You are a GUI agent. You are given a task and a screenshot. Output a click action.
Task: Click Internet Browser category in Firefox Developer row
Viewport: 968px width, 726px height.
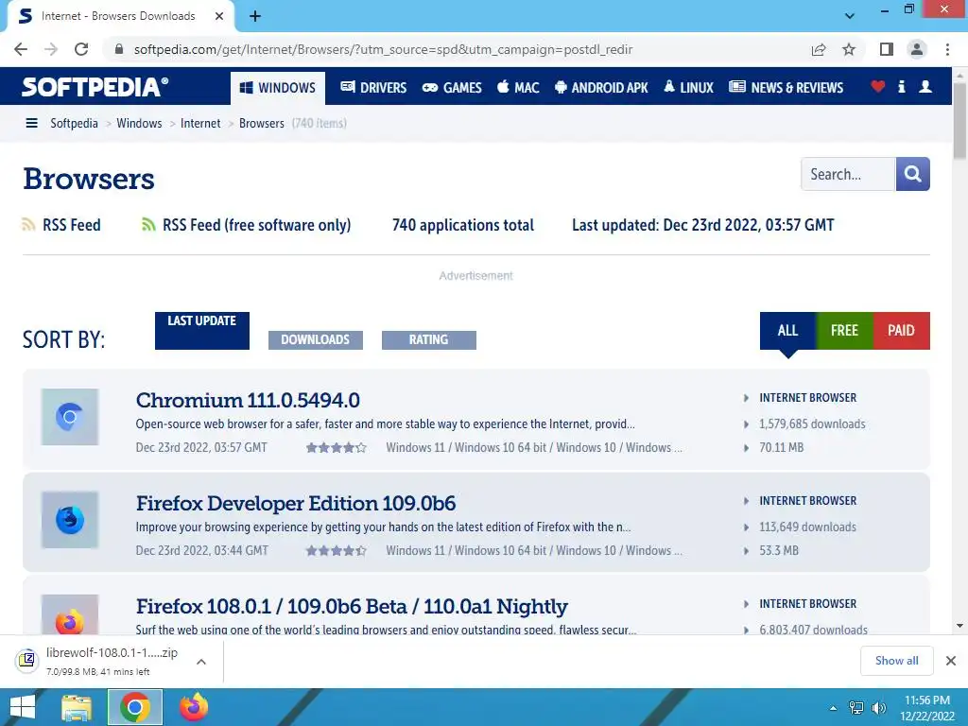point(807,501)
